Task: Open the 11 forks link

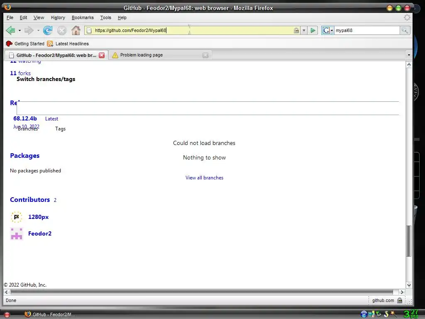Action: click(x=20, y=73)
